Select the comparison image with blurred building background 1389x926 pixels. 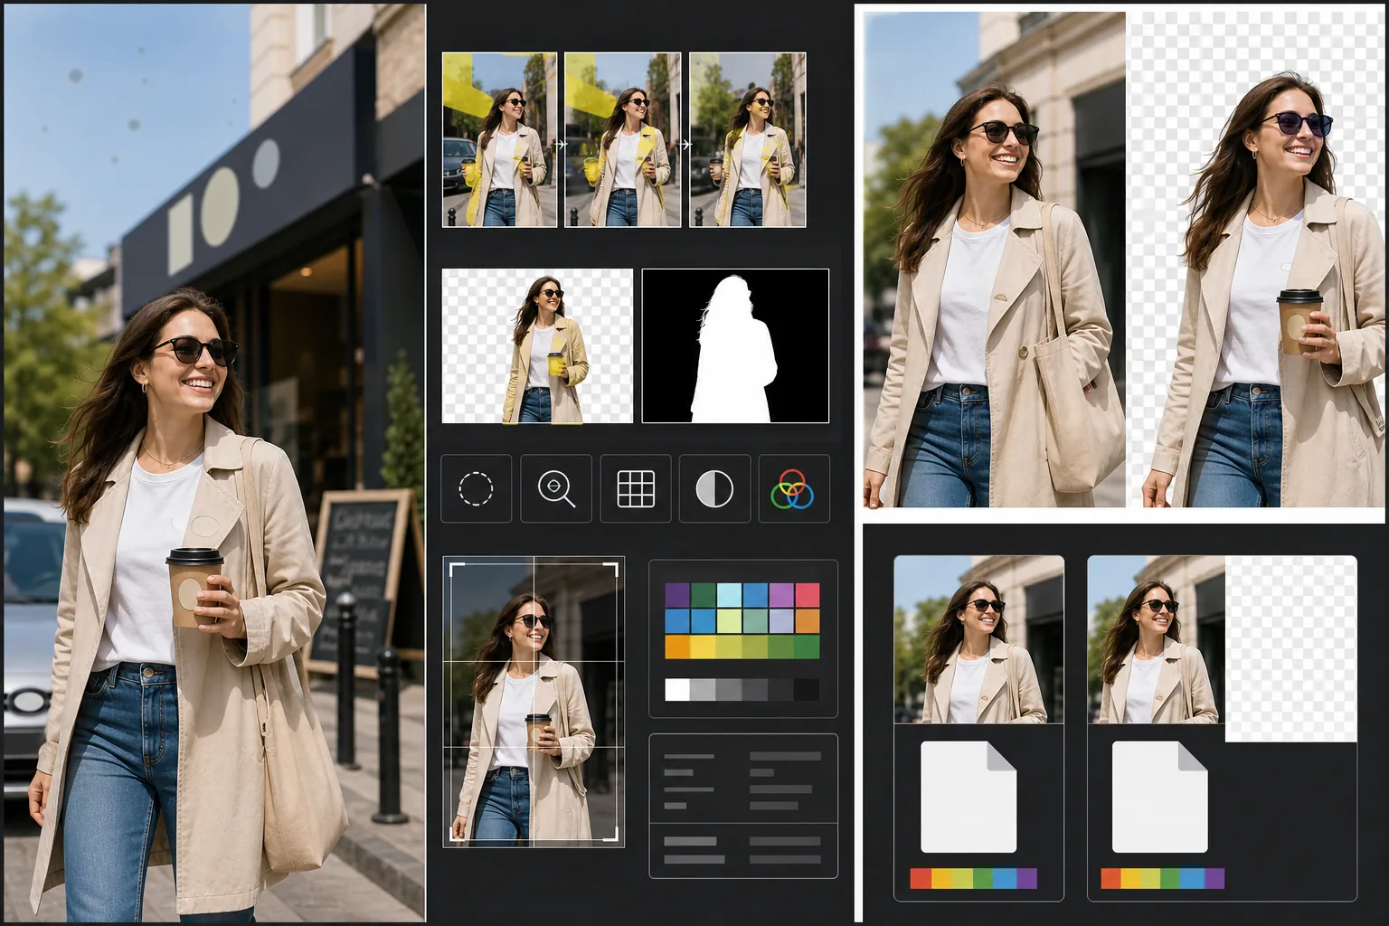(995, 260)
